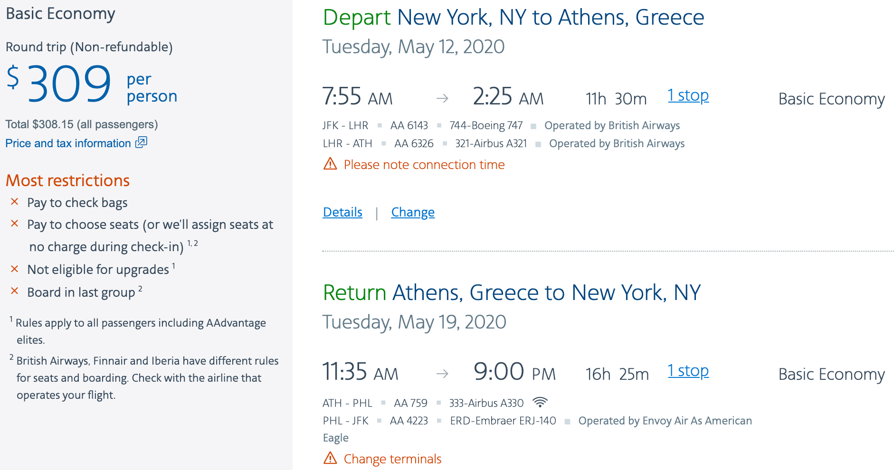
Task: Click the Wi-Fi icon on flight AA 759
Action: pyautogui.click(x=540, y=403)
